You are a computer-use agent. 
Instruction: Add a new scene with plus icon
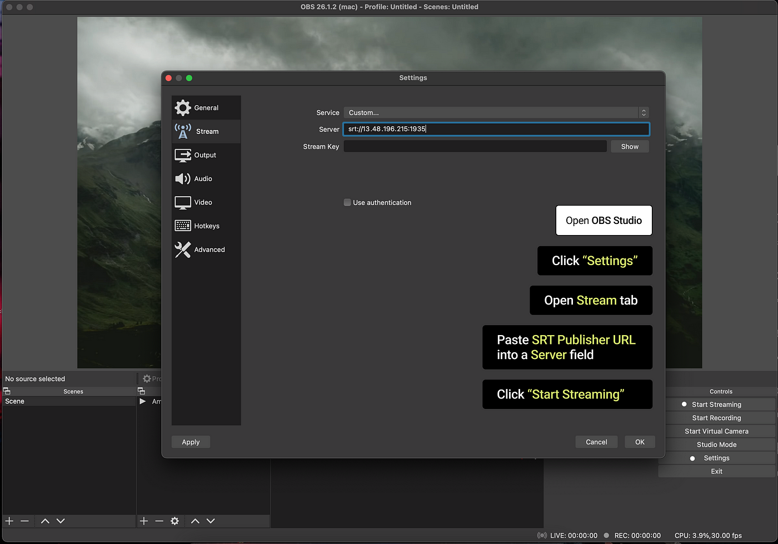9,521
